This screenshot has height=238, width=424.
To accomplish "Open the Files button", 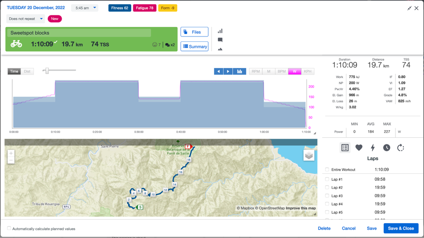I will (194, 32).
